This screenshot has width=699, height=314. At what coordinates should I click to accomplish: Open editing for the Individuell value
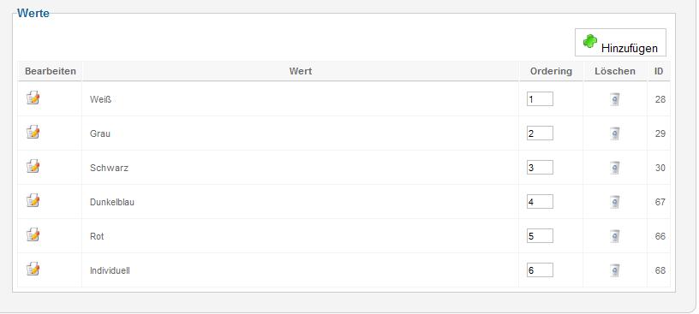33,269
